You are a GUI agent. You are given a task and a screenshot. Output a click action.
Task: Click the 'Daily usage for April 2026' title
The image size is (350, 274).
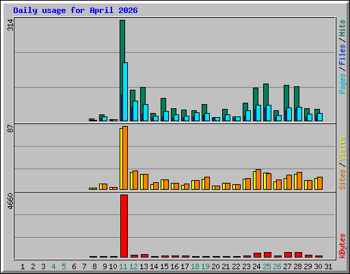(x=75, y=10)
